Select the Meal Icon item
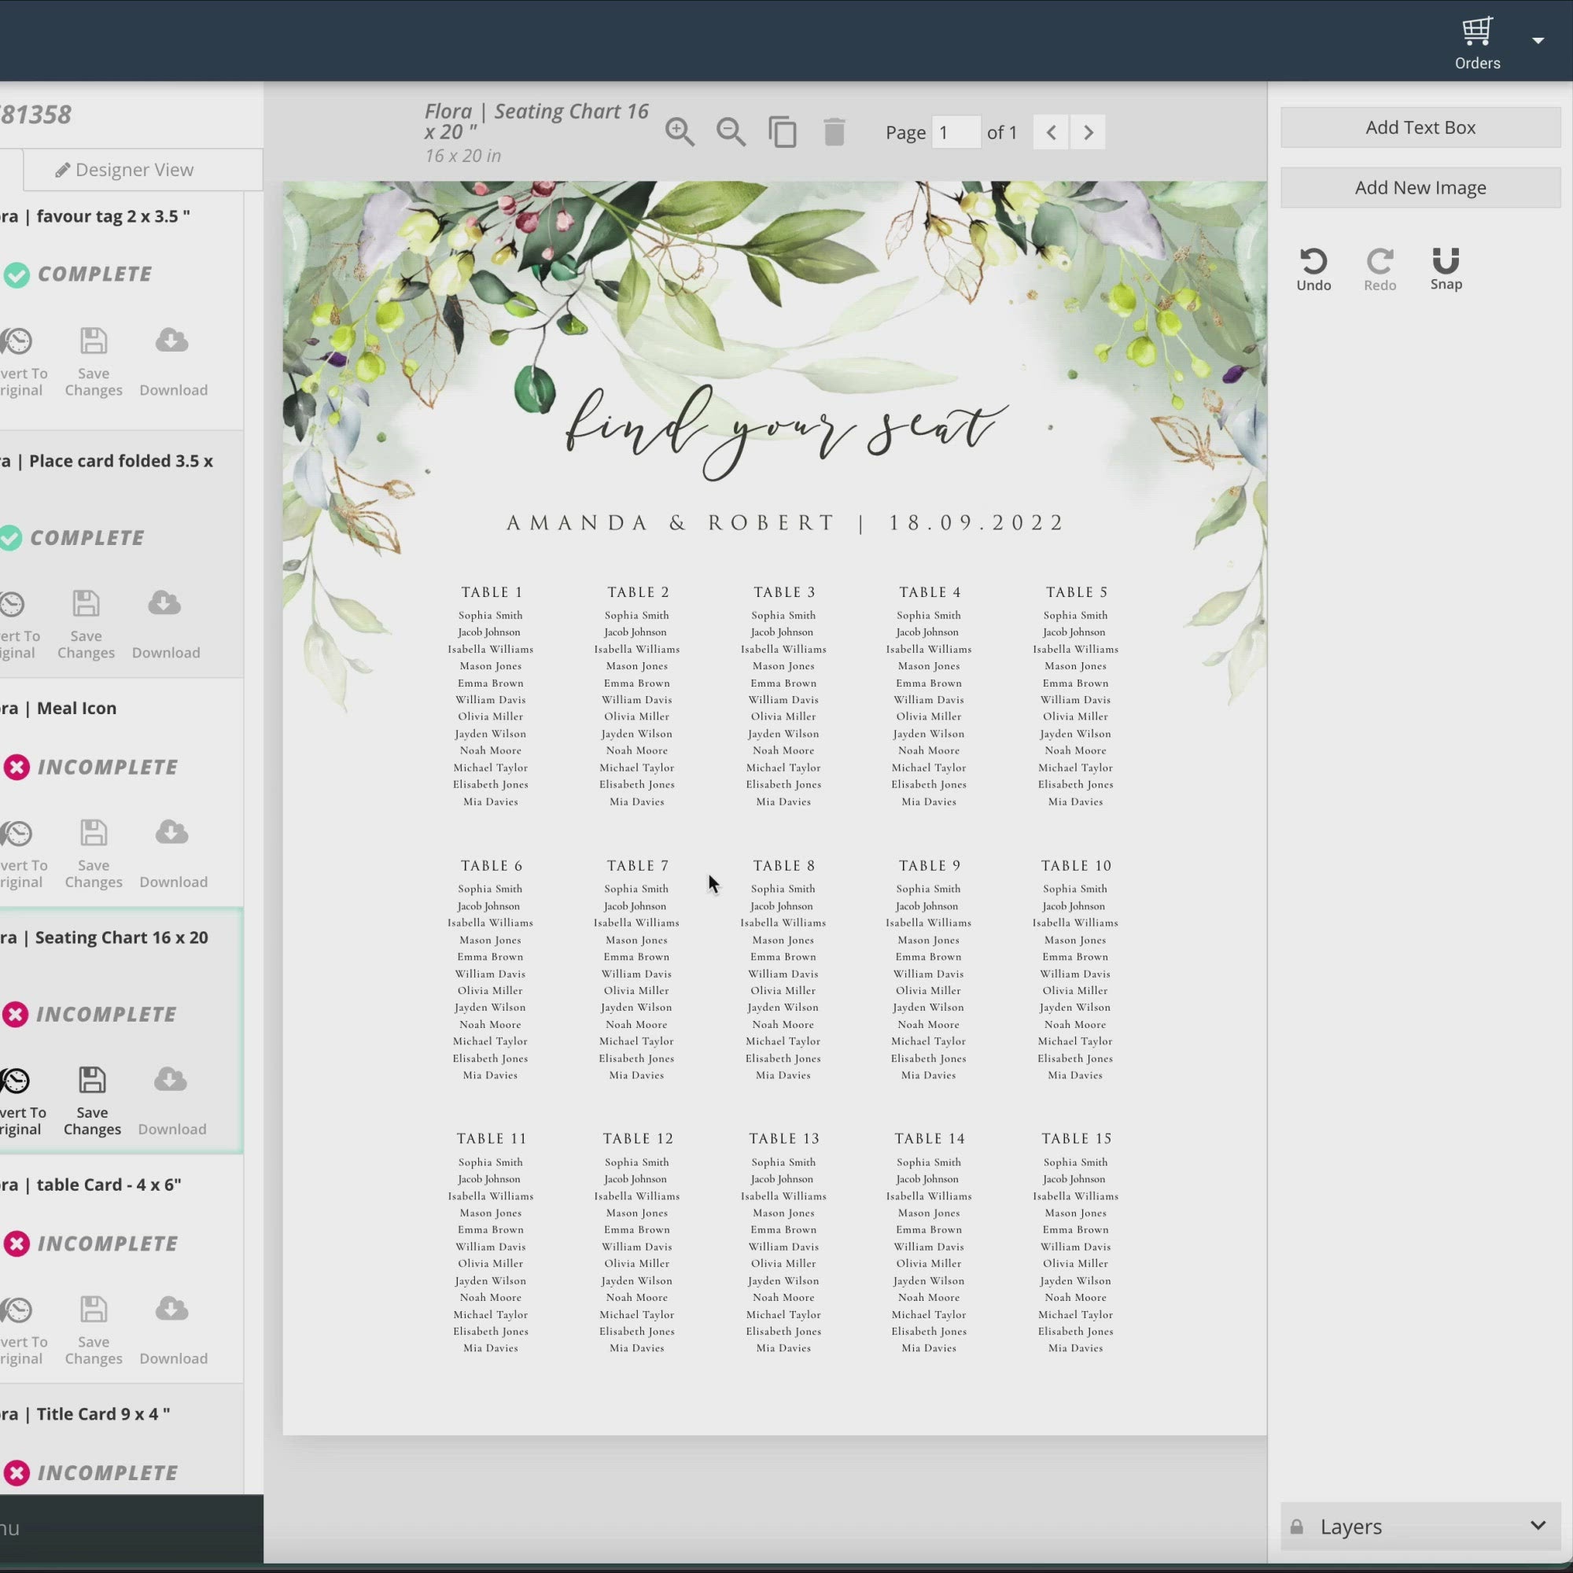 click(59, 708)
